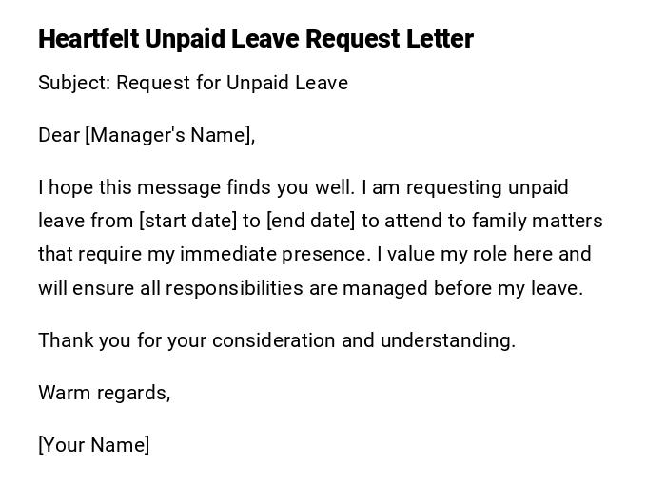Click the word 'understanding' in the thank-you line
The width and height of the screenshot is (666, 504).
[x=447, y=340]
